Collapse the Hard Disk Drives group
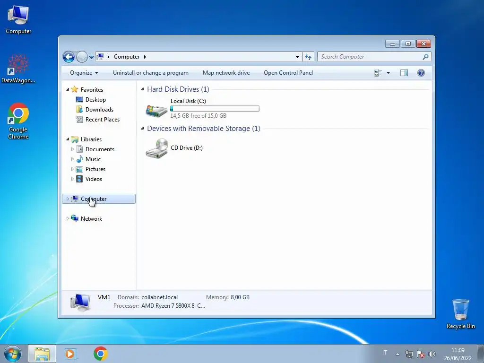 142,89
